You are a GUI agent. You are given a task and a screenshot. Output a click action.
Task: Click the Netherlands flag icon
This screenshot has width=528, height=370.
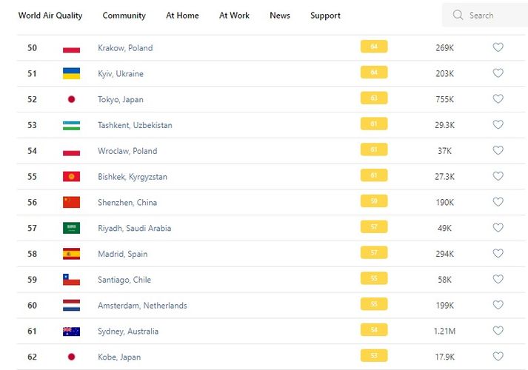click(x=71, y=305)
